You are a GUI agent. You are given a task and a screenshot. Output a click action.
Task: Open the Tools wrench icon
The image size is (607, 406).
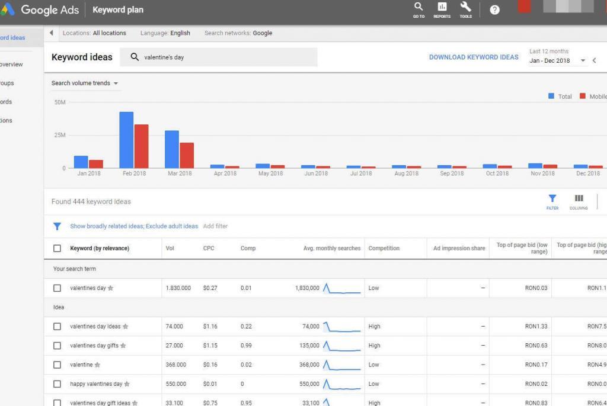tap(466, 9)
